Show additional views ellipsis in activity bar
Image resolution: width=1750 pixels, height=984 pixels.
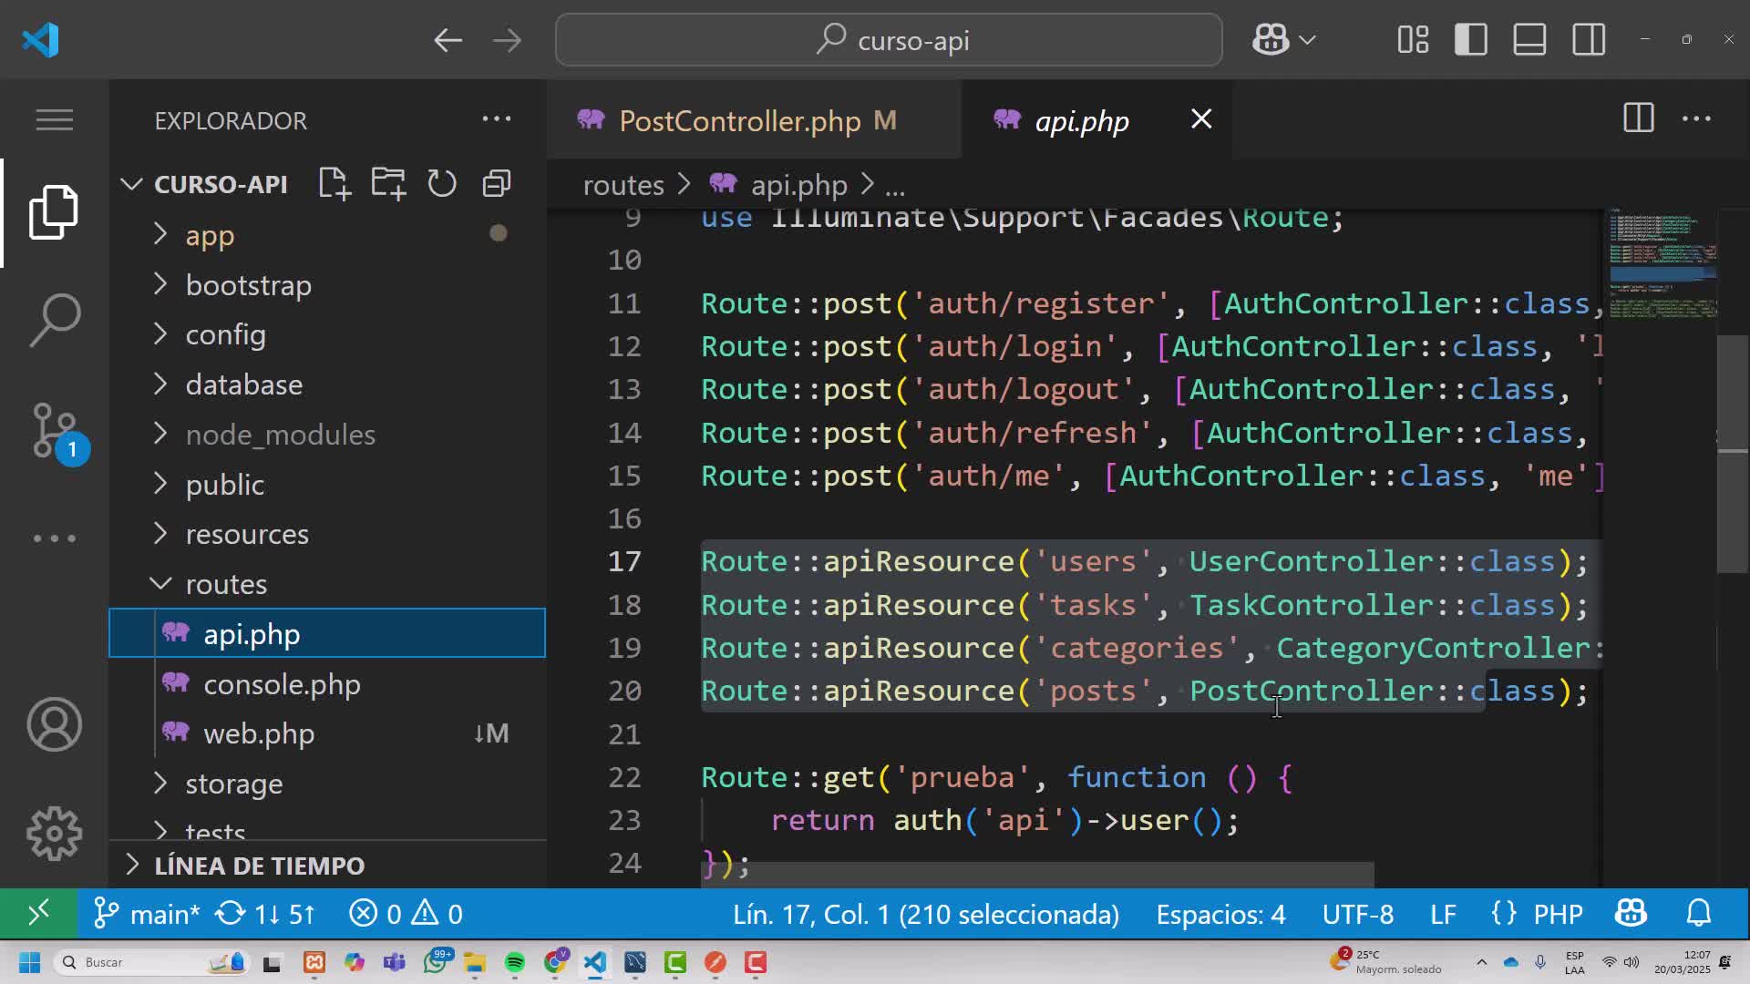pyautogui.click(x=55, y=538)
